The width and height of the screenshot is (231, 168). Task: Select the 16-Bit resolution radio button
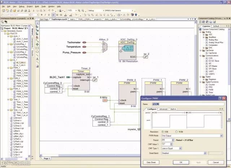tap(176, 132)
